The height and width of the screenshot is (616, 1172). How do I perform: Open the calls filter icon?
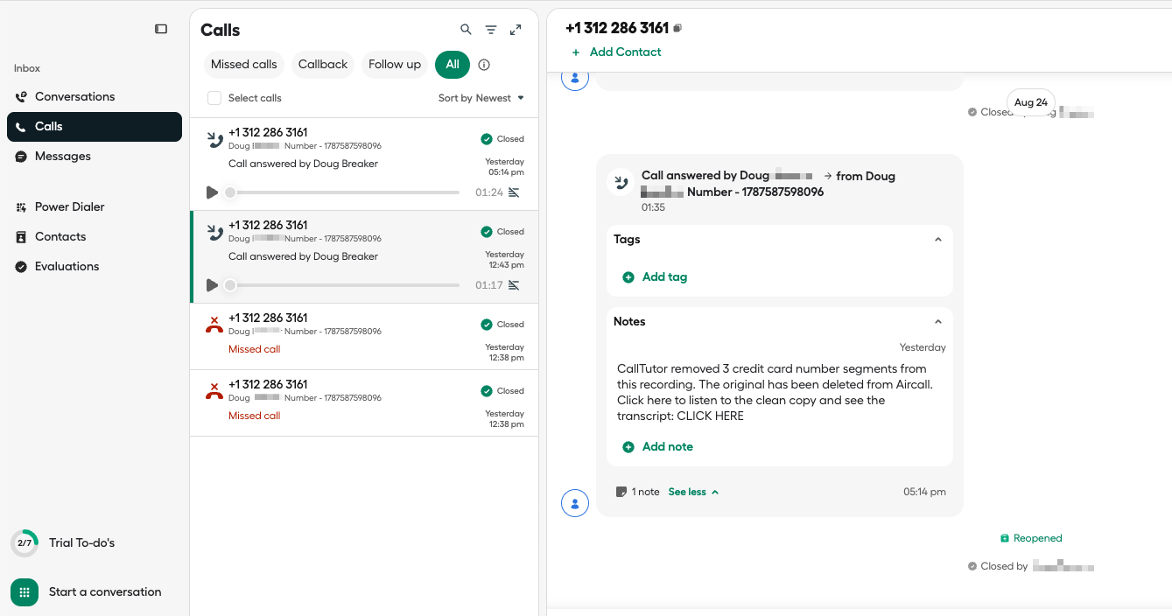click(491, 30)
